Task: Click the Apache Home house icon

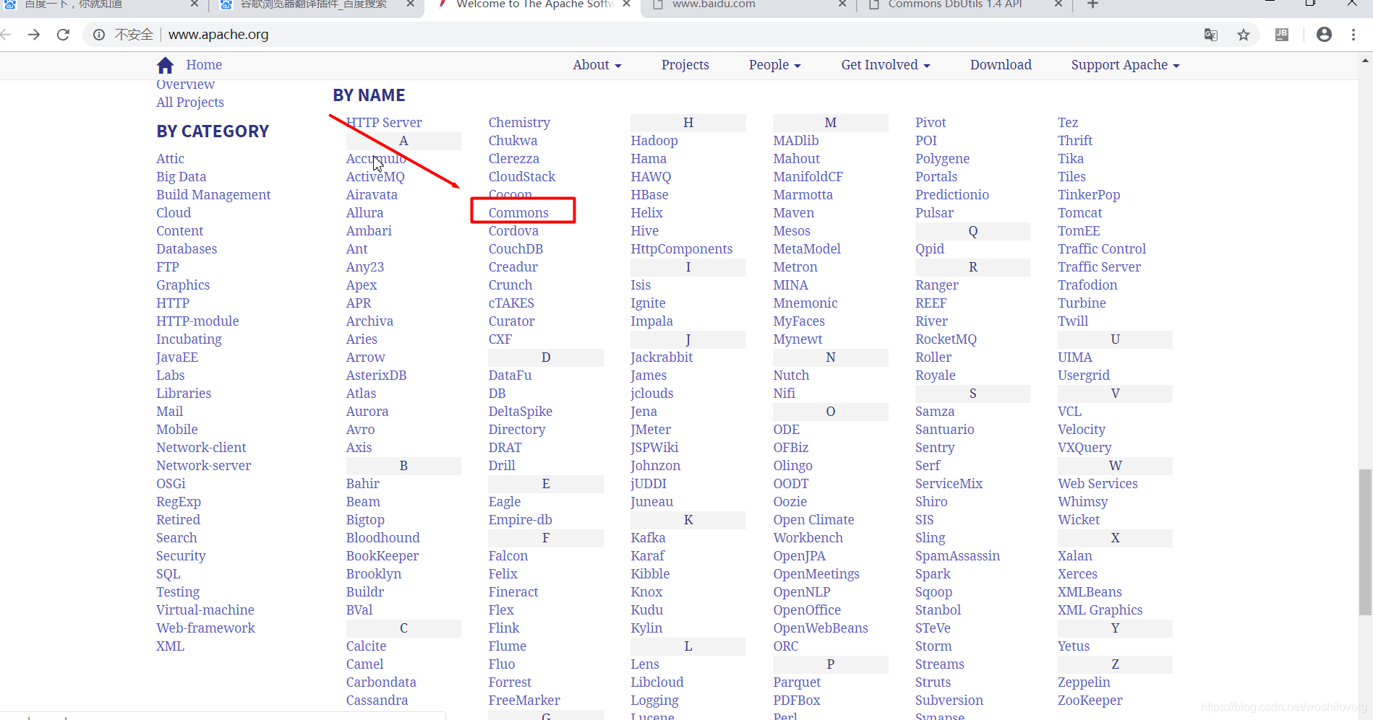Action: tap(165, 65)
